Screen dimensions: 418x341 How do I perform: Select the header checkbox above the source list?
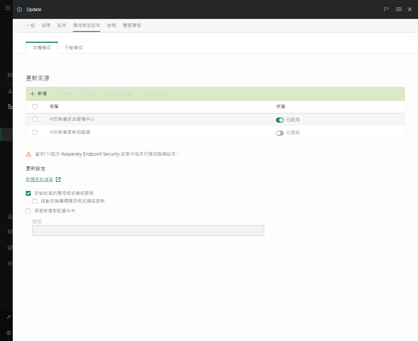click(35, 106)
